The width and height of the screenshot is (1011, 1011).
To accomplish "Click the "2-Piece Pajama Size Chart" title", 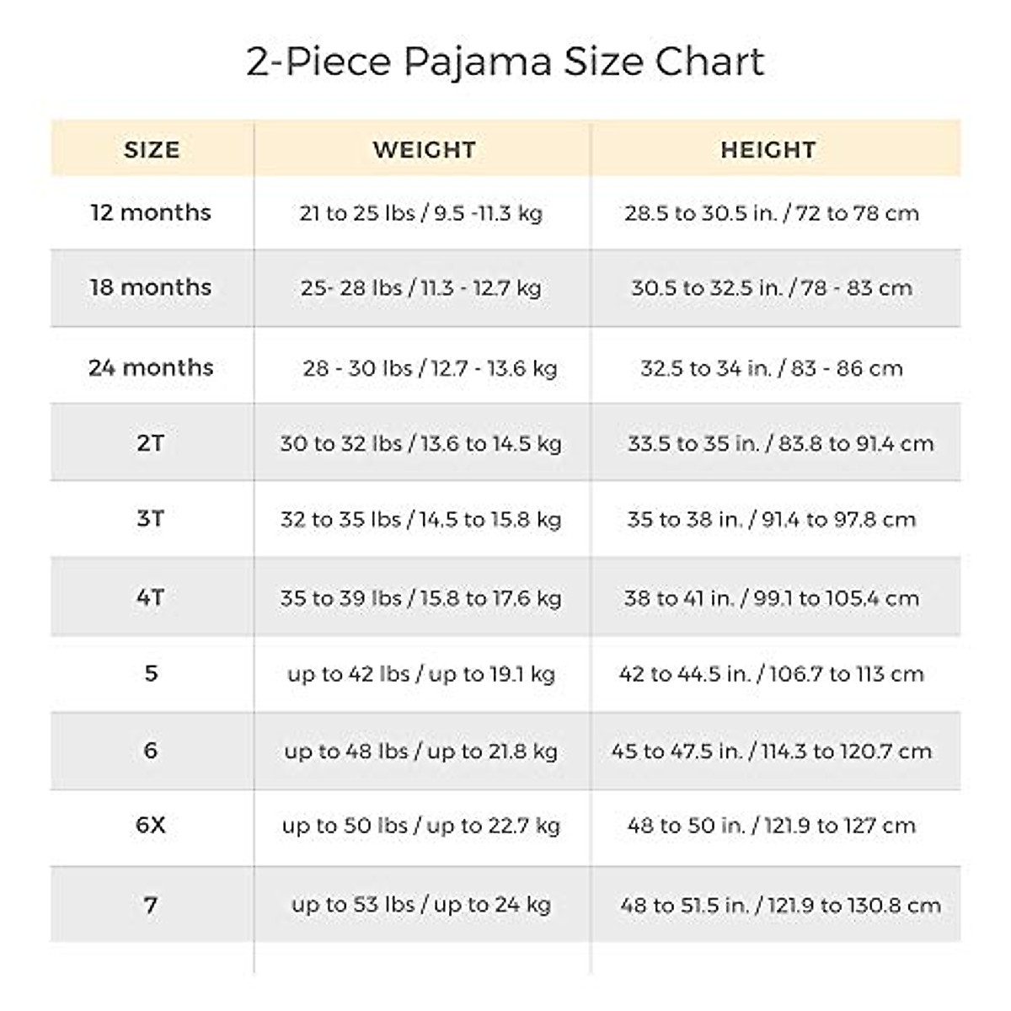I will coord(505,62).
